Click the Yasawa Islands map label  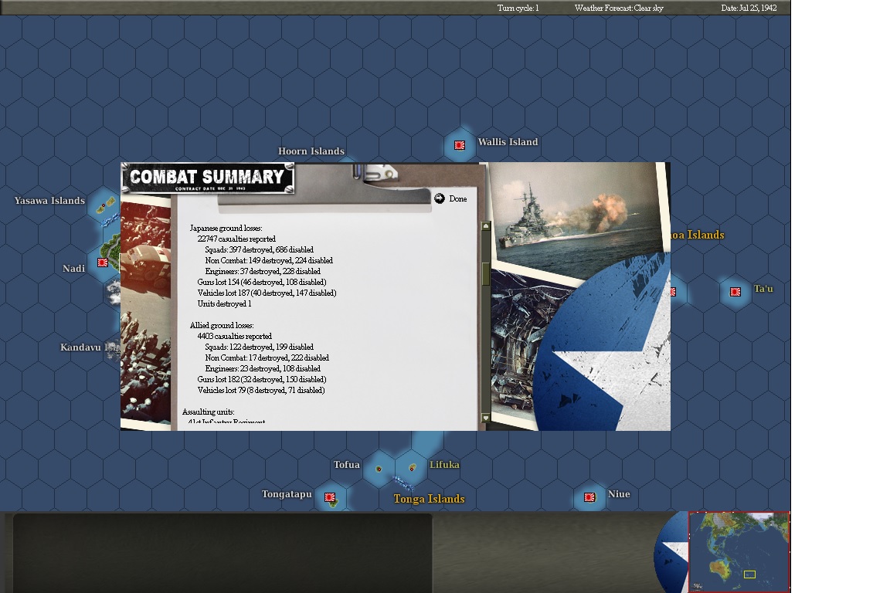point(49,200)
